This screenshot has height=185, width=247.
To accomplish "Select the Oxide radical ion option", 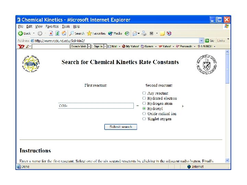I will [x=144, y=114].
